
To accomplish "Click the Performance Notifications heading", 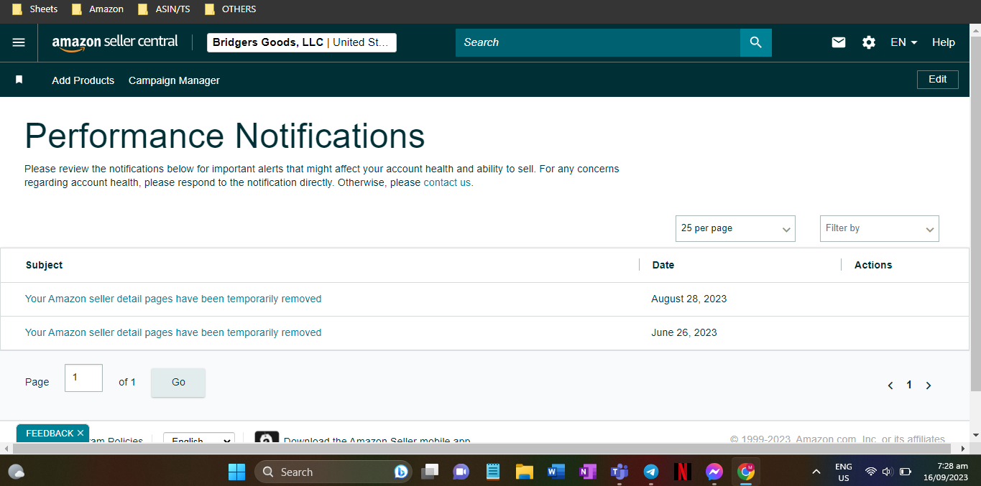I will (224, 136).
